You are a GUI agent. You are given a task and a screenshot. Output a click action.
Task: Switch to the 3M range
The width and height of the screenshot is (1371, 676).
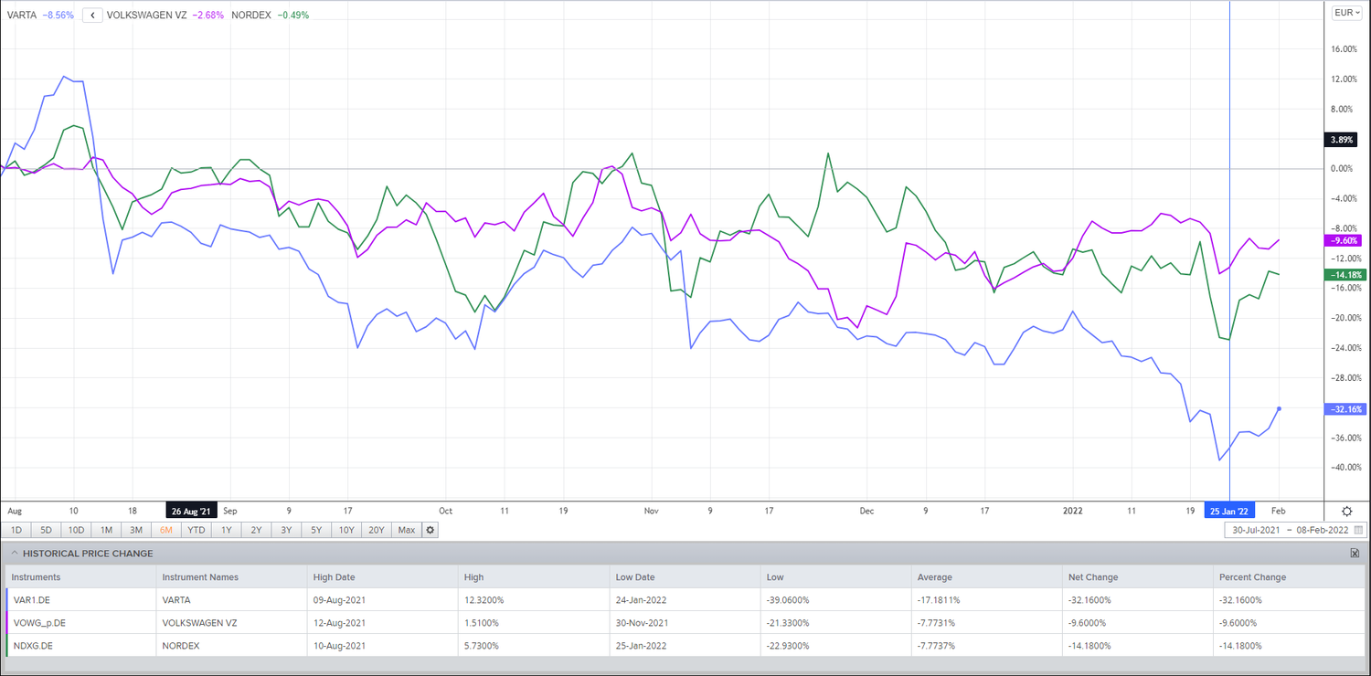136,530
